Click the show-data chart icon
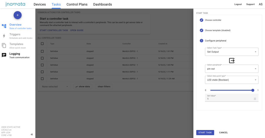The width and height of the screenshot is (265, 138). pos(77,87)
